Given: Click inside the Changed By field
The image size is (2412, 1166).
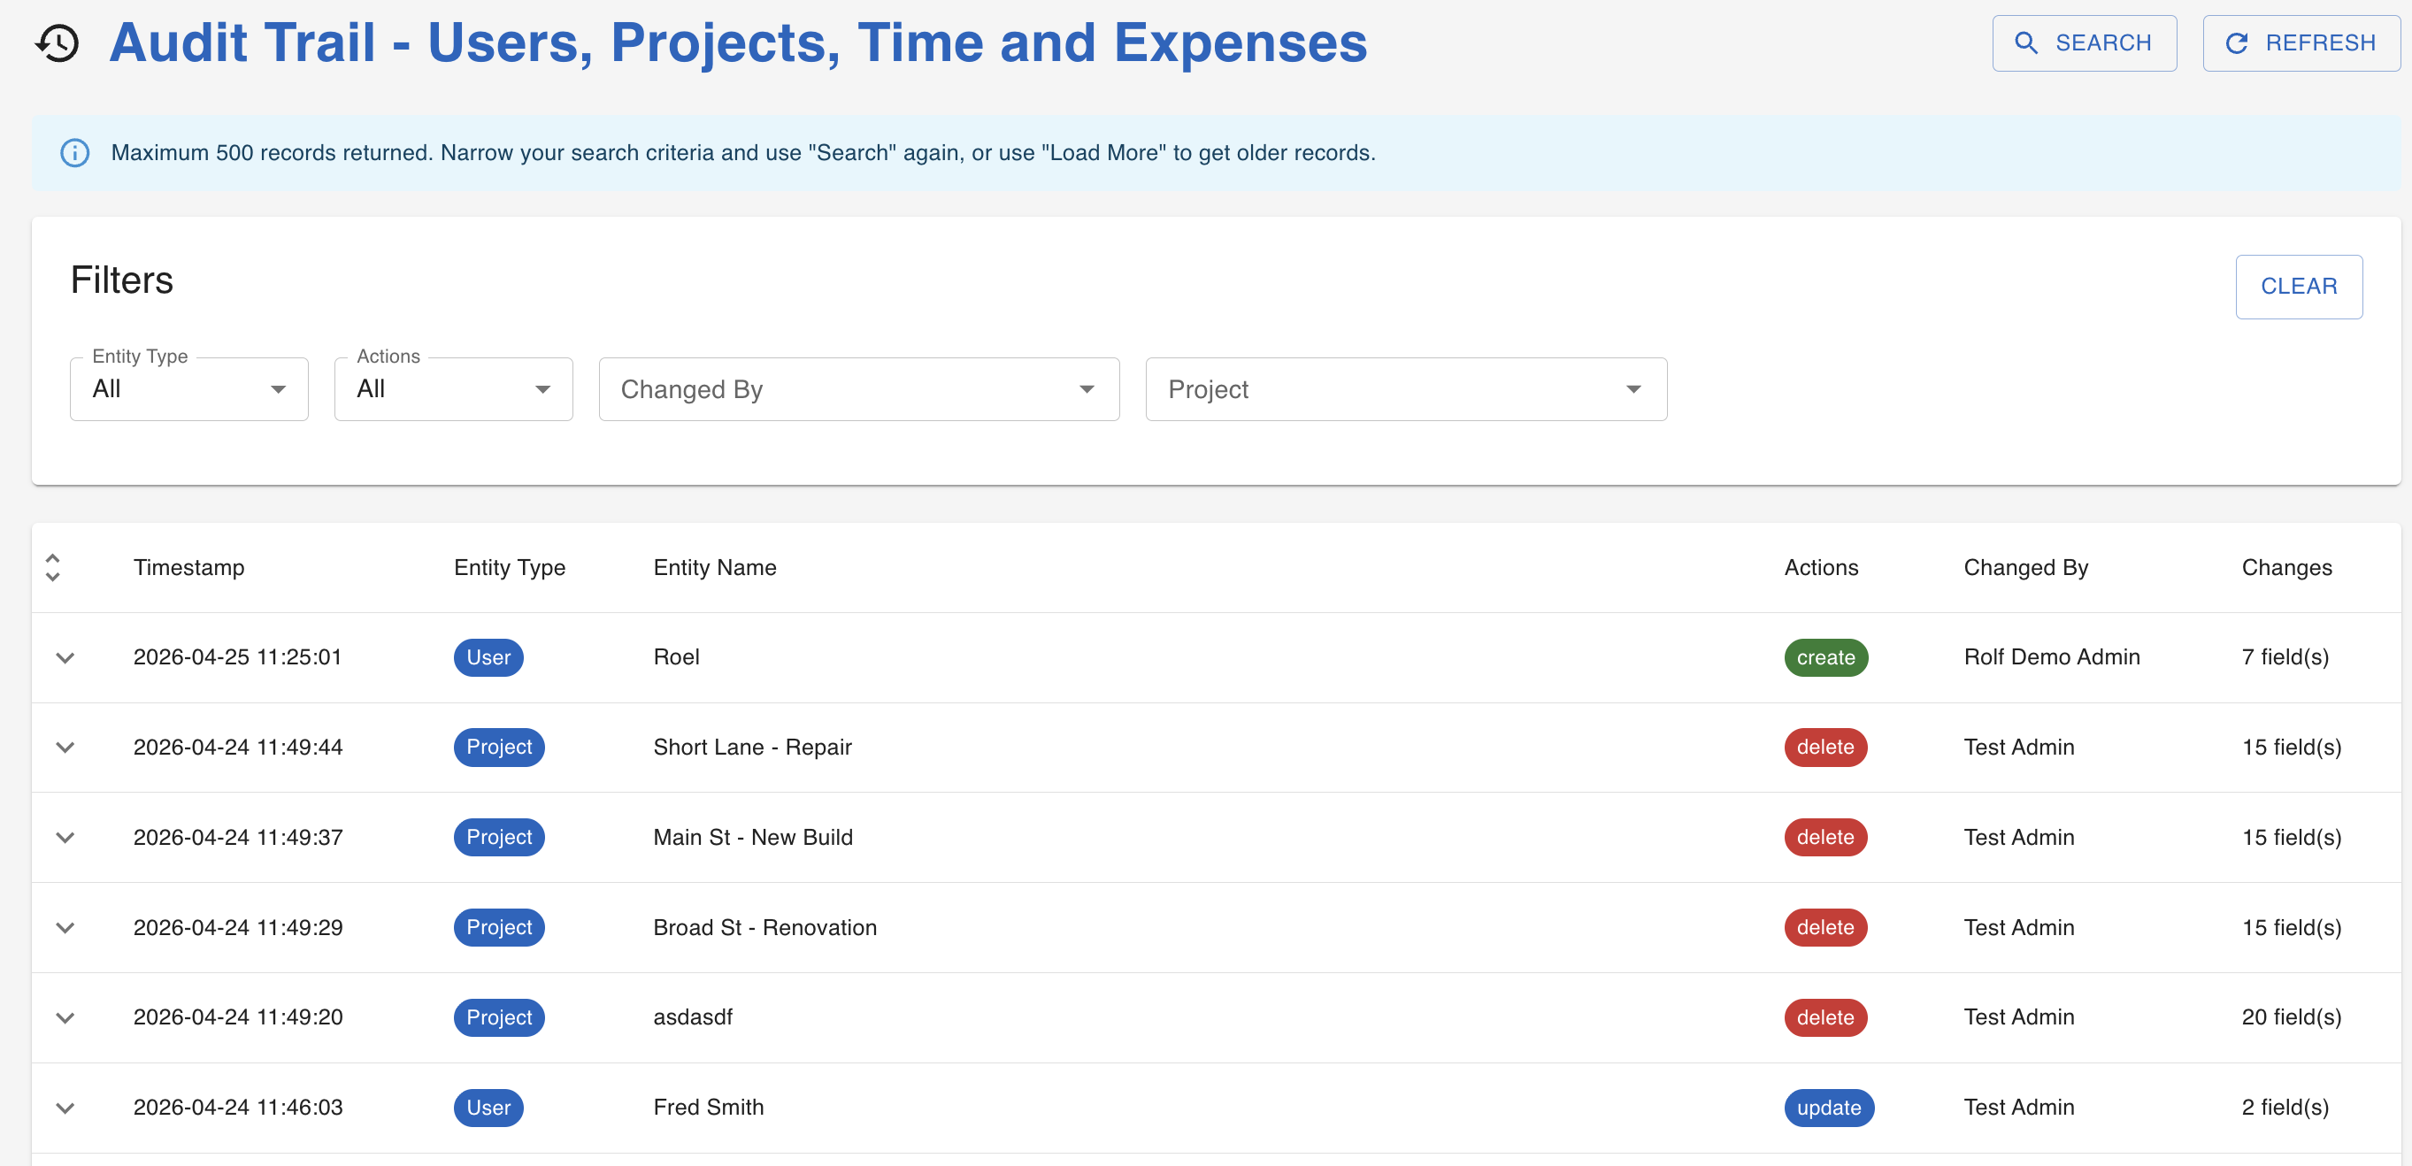Looking at the screenshot, I should click(842, 388).
